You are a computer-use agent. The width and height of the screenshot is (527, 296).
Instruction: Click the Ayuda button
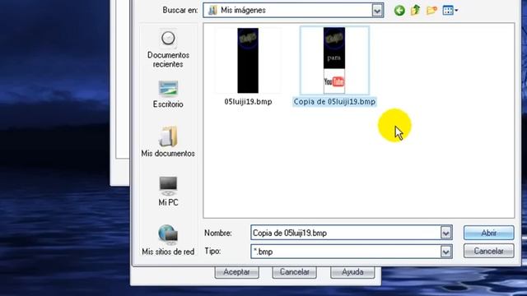tap(352, 272)
